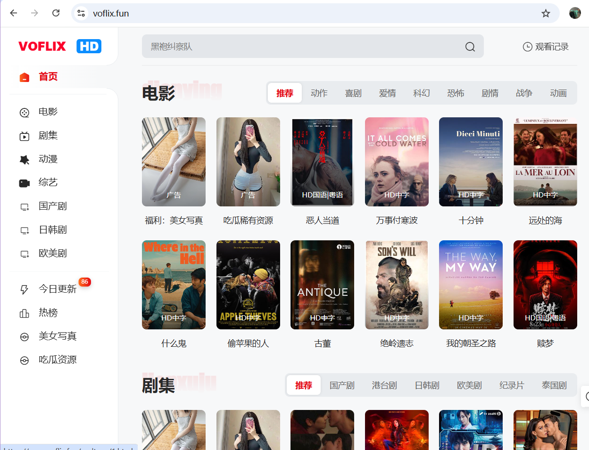Image resolution: width=589 pixels, height=450 pixels.
Task: Click the 古董 title link
Action: click(323, 344)
